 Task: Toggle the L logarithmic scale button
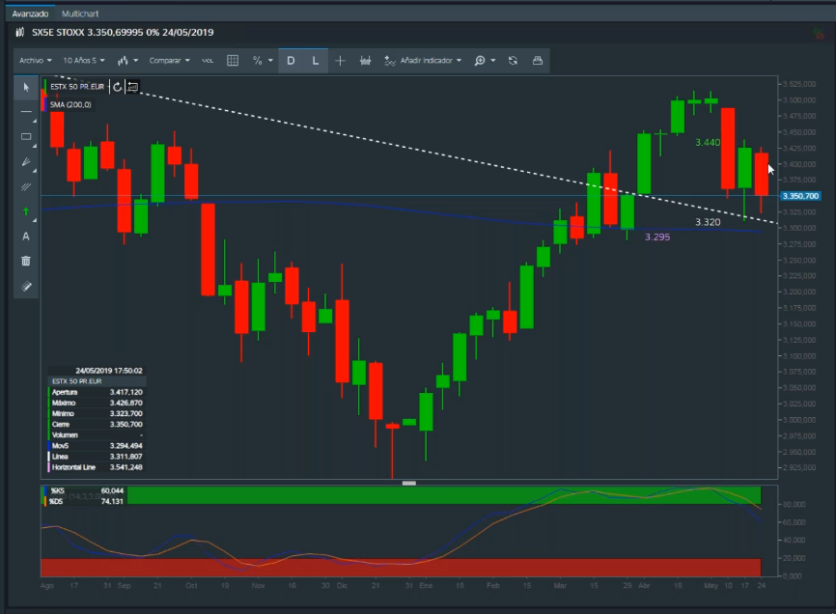click(x=315, y=60)
